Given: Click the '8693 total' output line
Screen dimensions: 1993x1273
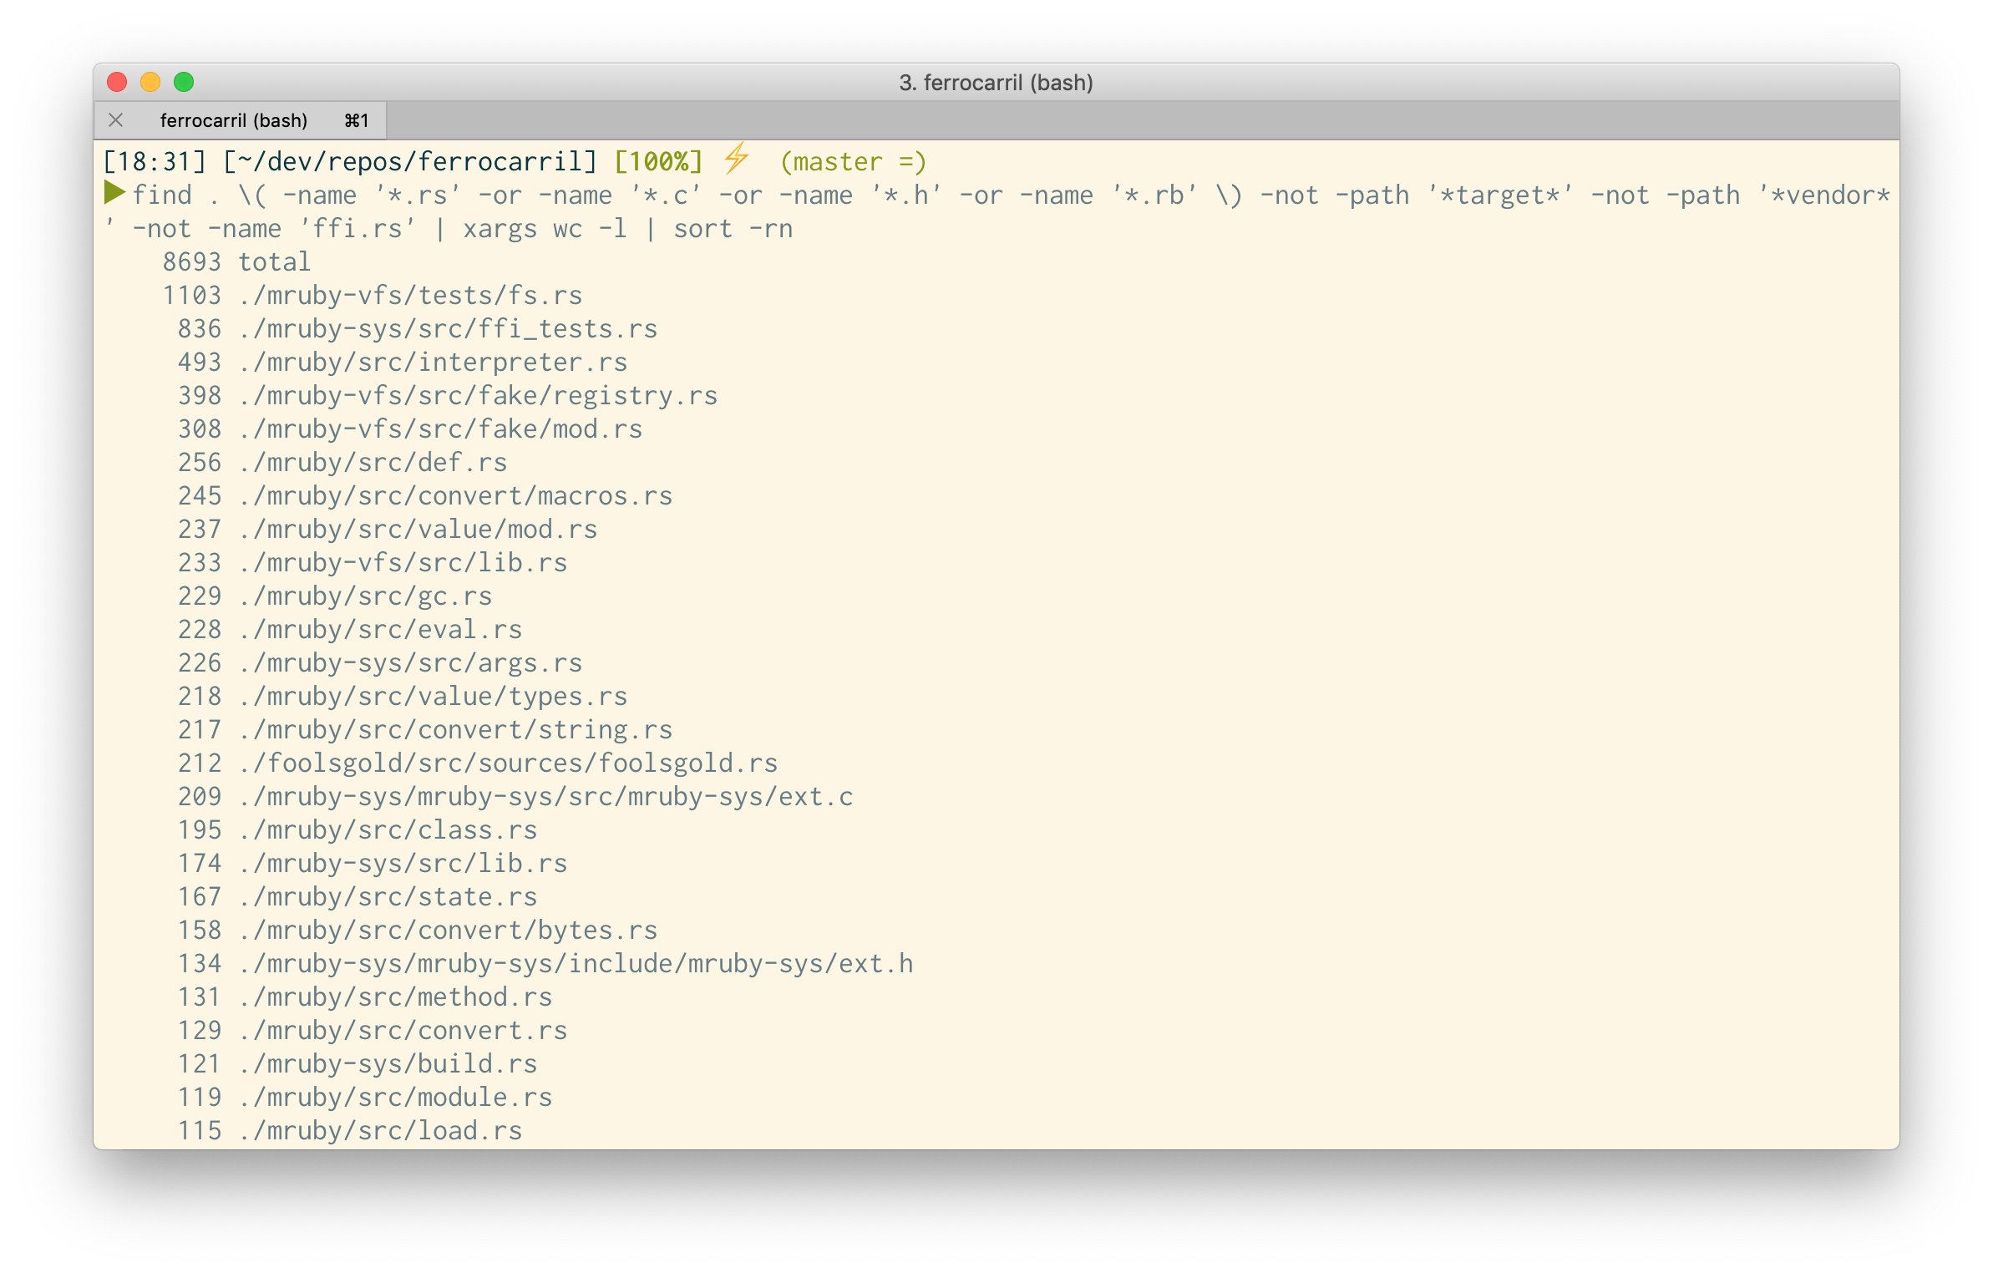Looking at the screenshot, I should pos(236,261).
